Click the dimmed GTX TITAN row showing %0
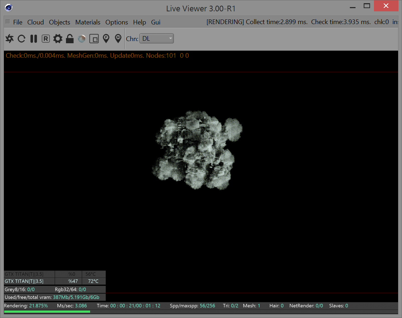This screenshot has width=402, height=318. 55,274
